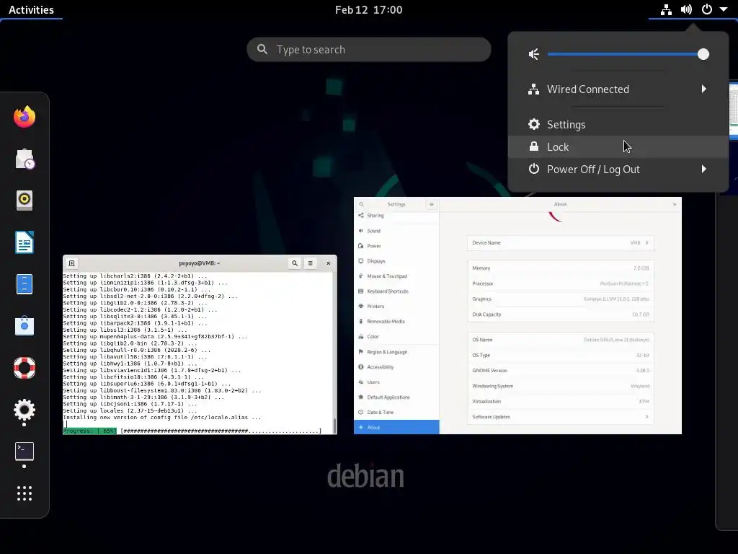The image size is (738, 554).
Task: Open Default Applications in Settings sidebar
Action: (x=396, y=397)
